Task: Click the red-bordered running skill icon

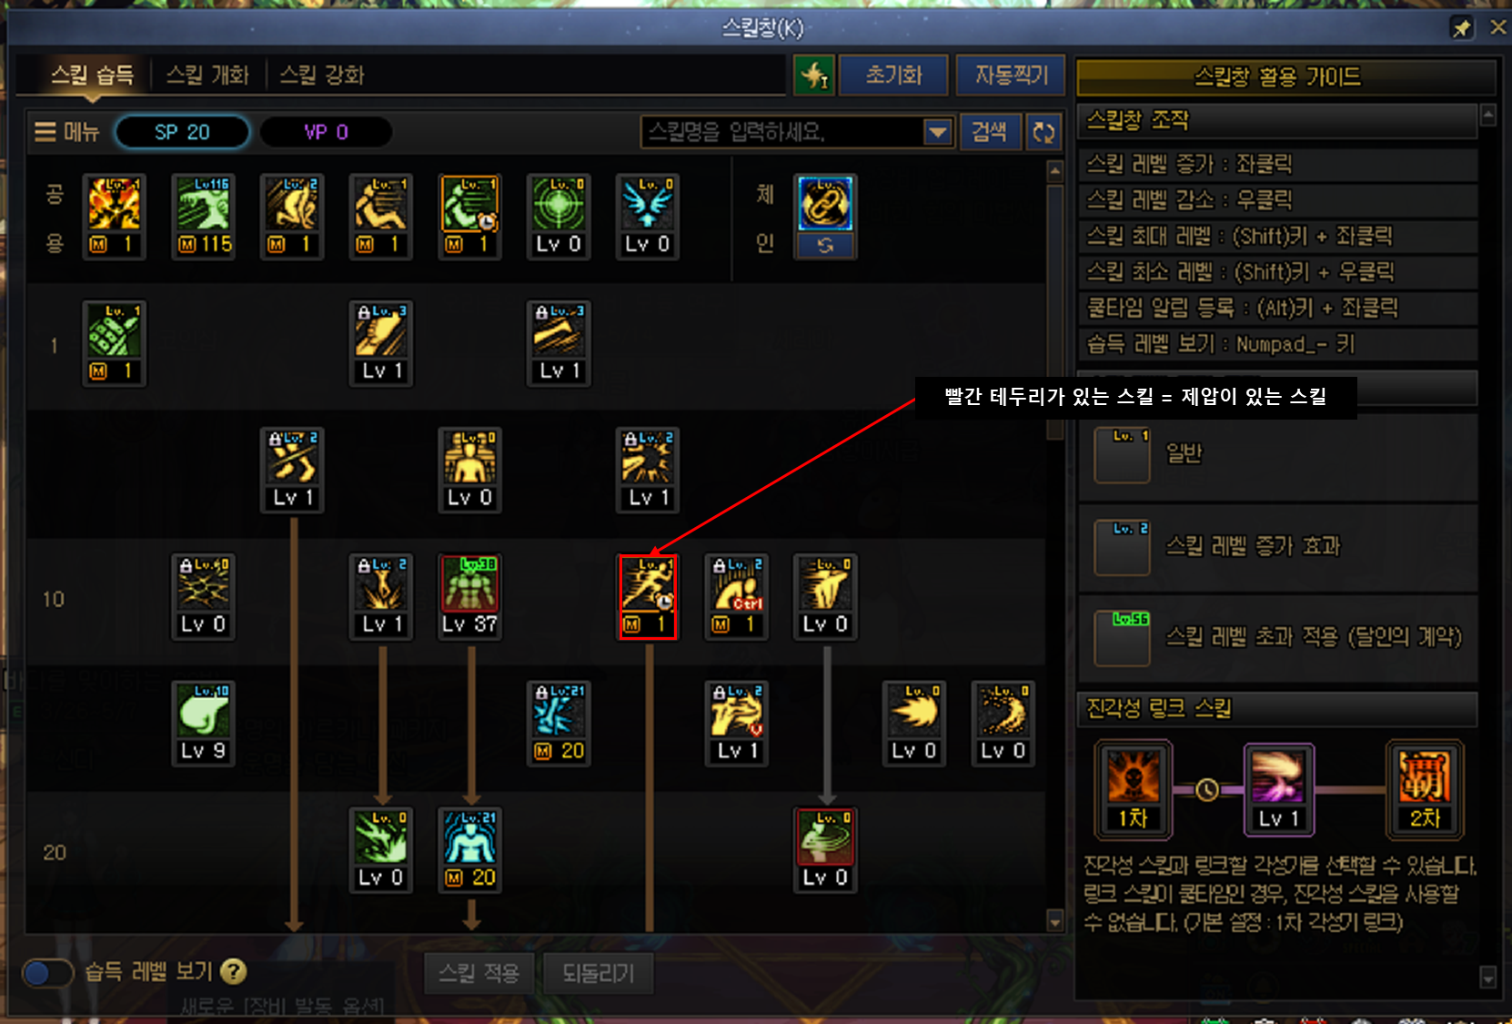Action: coord(648,597)
